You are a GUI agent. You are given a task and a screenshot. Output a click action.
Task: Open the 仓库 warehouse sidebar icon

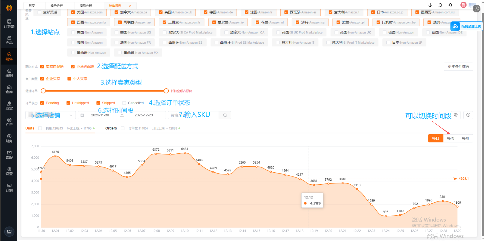[9, 89]
